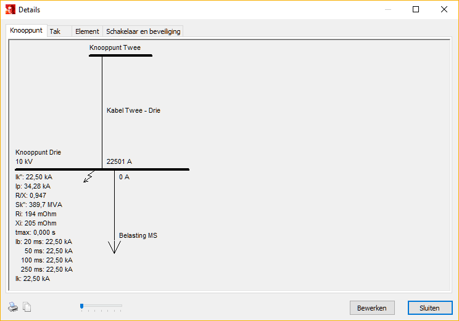The image size is (459, 321).
Task: Click the short-circuit lightning symbol on busbar
Action: click(x=89, y=177)
